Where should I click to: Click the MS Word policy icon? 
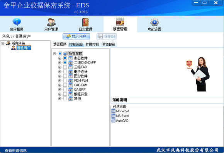coord(114,111)
